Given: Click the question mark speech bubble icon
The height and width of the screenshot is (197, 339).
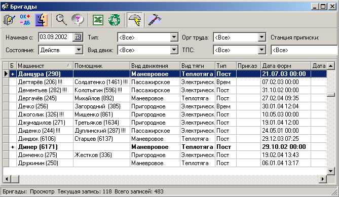Looking at the screenshot, I should (78, 20).
